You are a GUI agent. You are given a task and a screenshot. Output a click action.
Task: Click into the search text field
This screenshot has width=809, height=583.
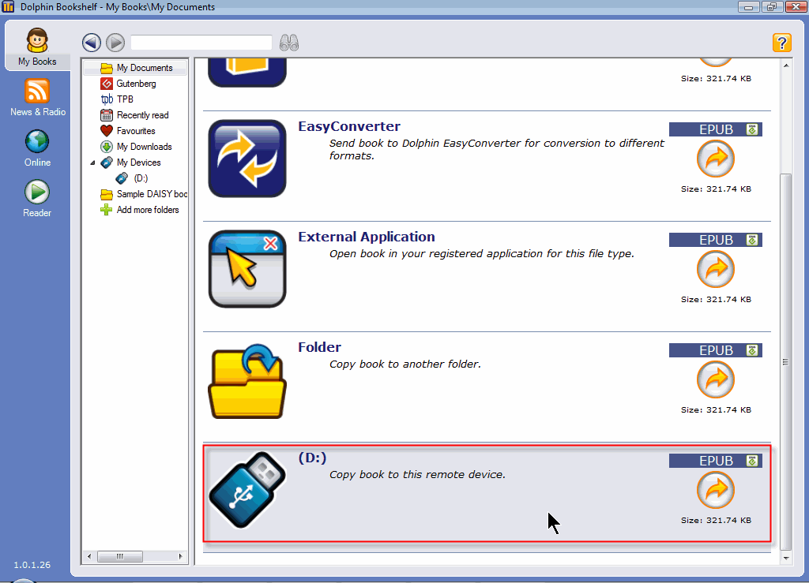[201, 43]
